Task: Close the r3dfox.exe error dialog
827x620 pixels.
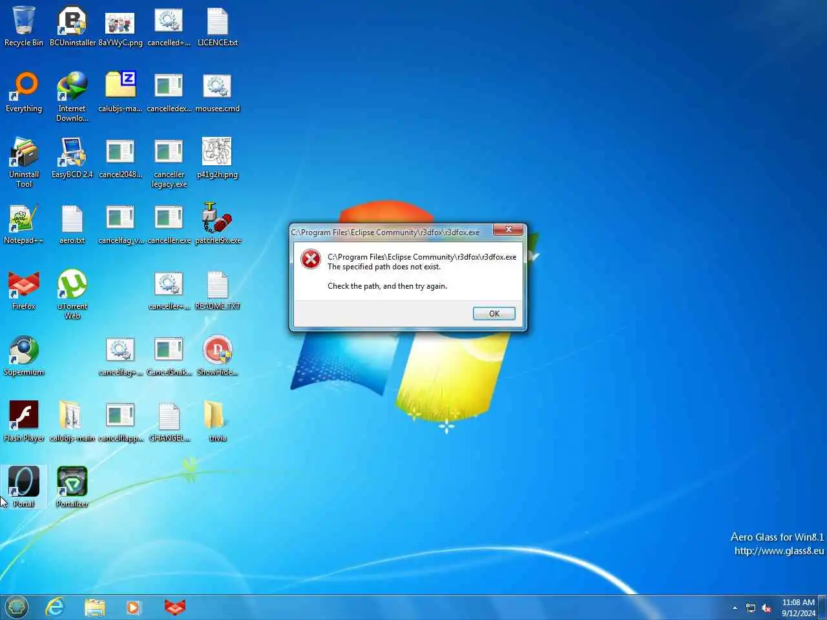Action: pos(508,230)
